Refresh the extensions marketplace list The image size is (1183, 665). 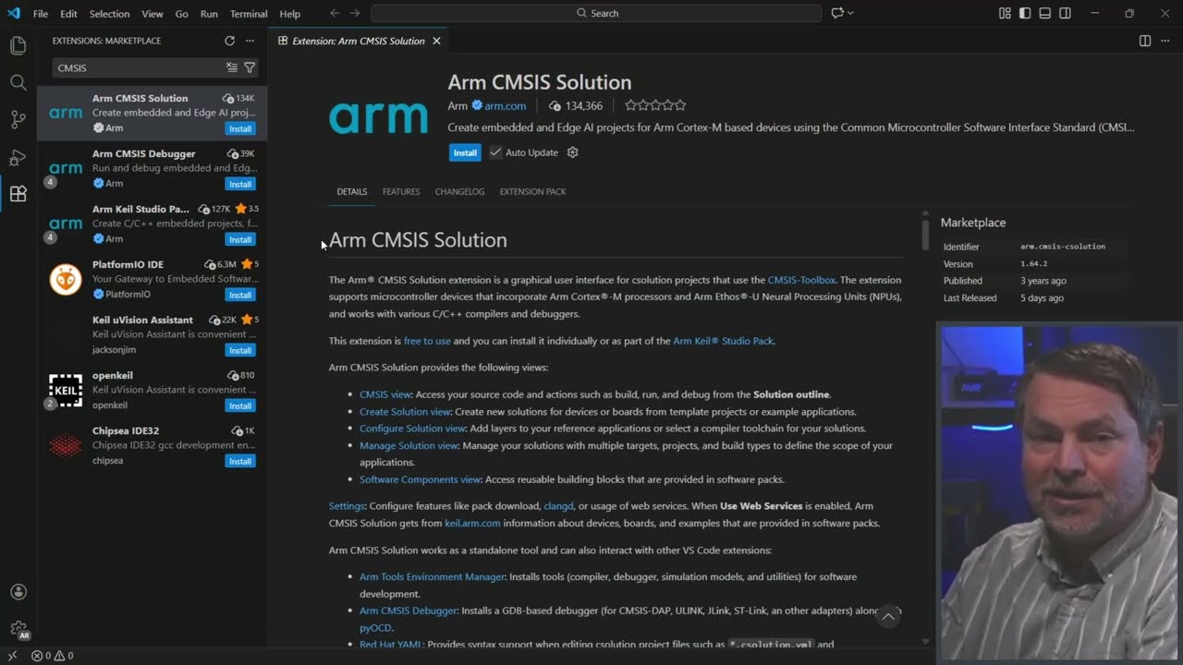pos(229,41)
